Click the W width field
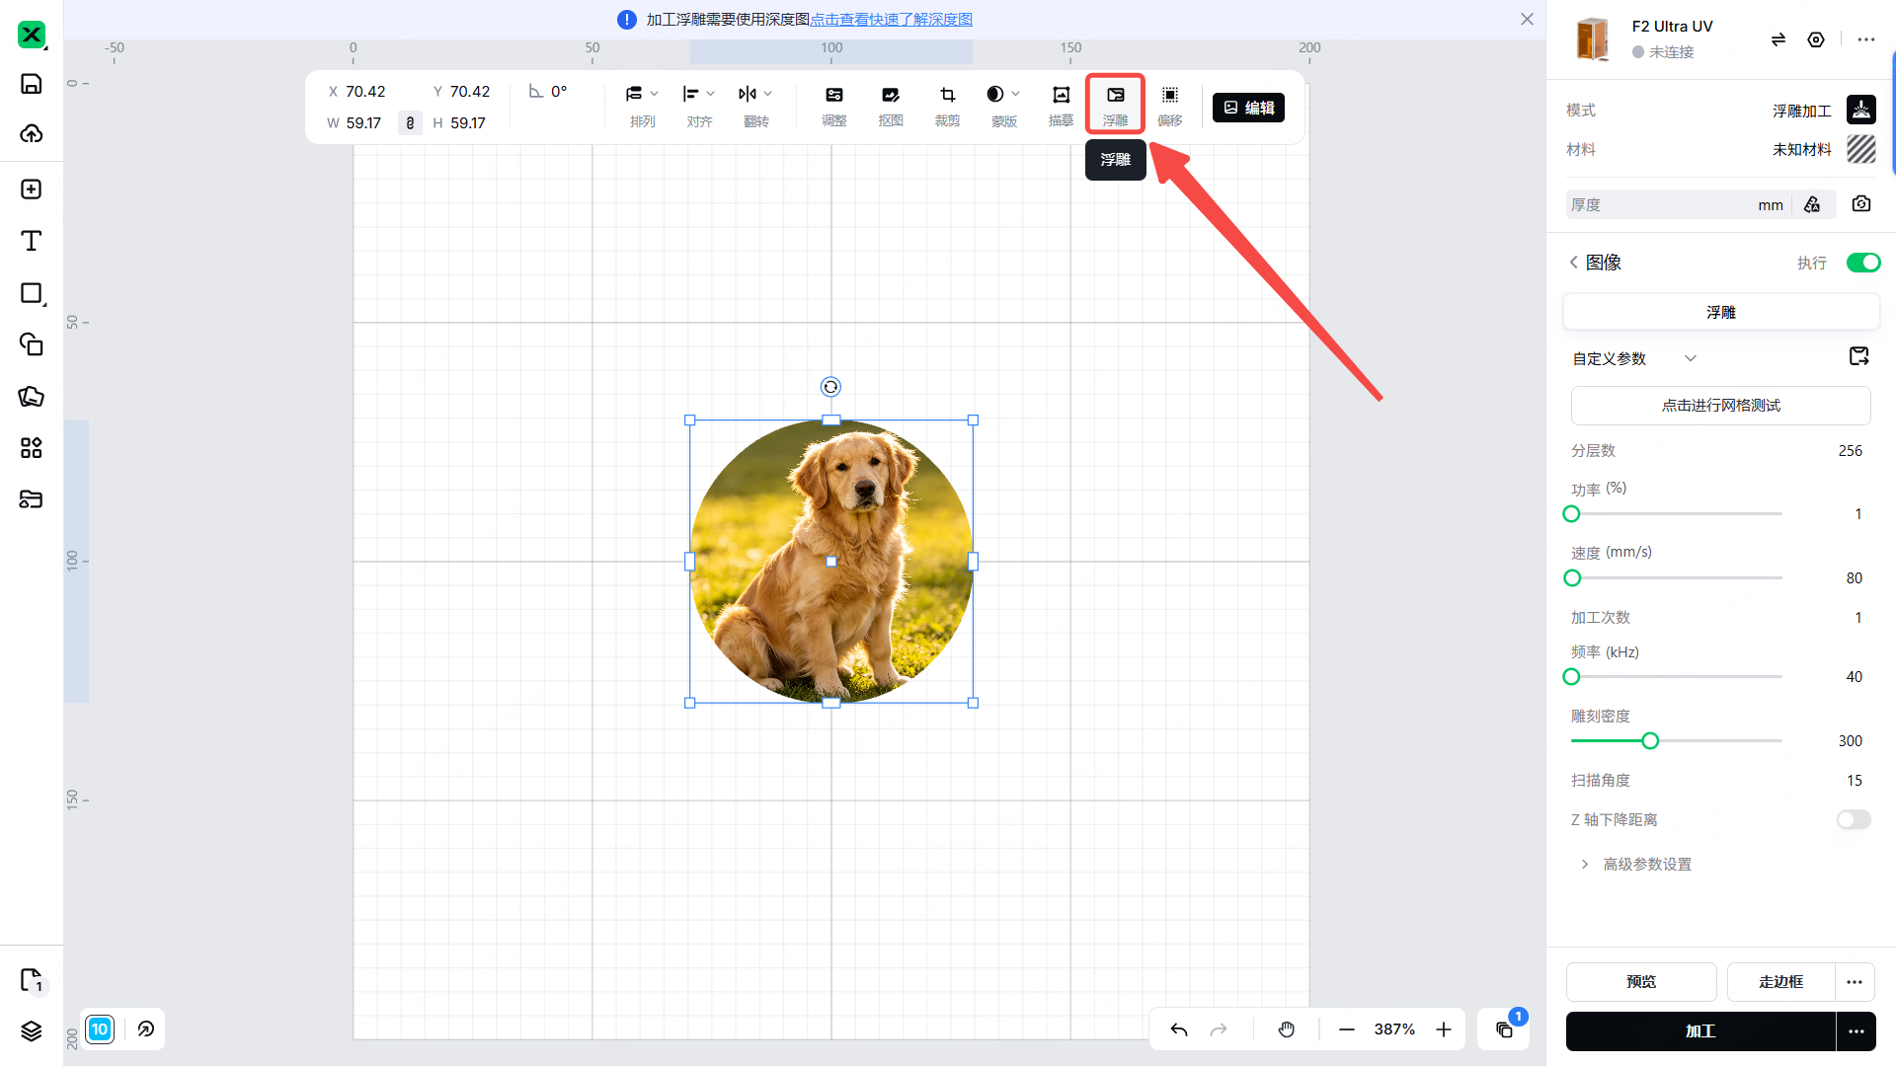 click(362, 123)
